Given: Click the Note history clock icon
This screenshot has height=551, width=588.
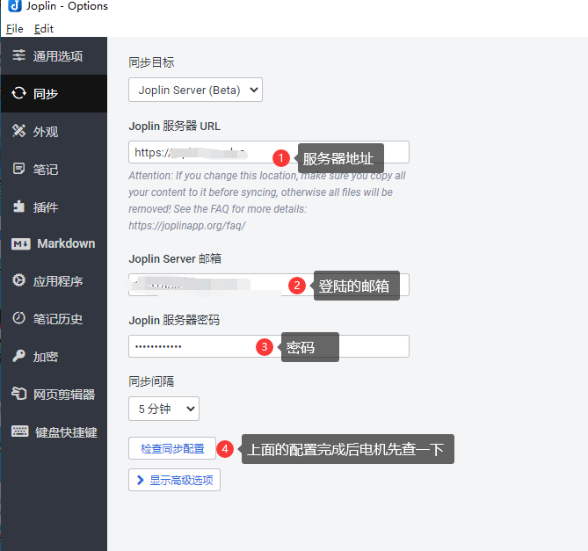Looking at the screenshot, I should (18, 319).
